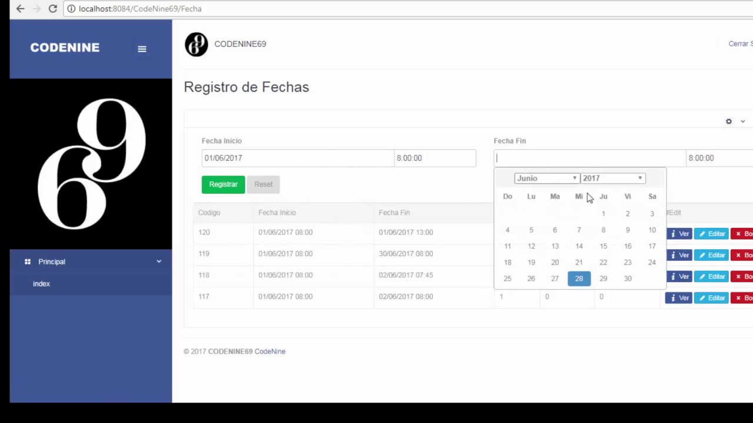Click Ver button for row 120
The height and width of the screenshot is (423, 753).
(679, 234)
